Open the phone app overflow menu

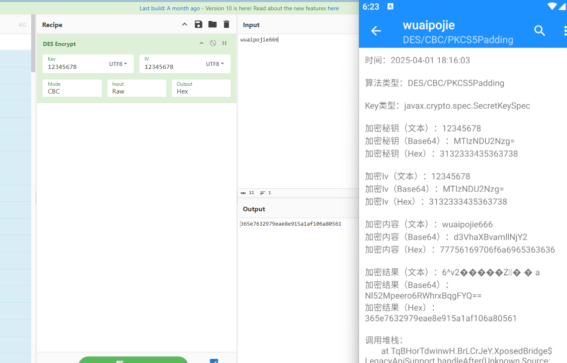pyautogui.click(x=565, y=31)
